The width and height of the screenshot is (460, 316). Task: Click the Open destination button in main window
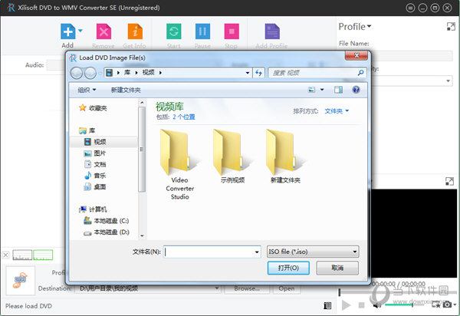[x=287, y=288]
